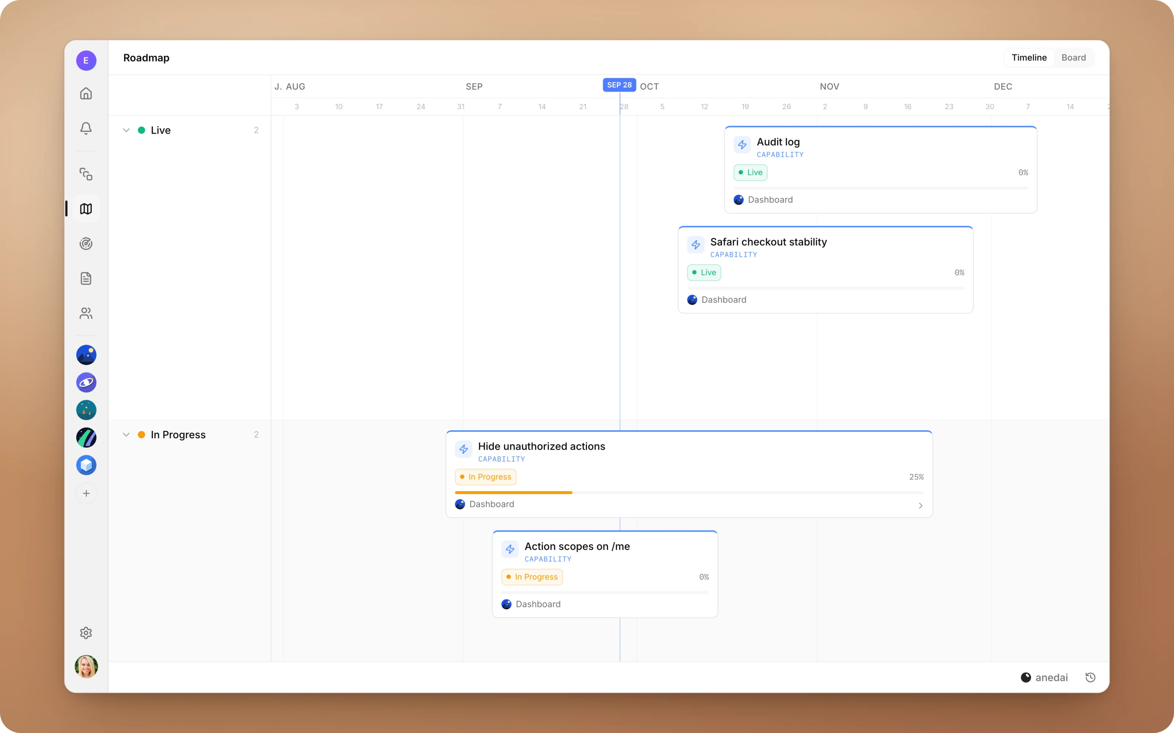Click the DEC month header
Screen dimensions: 1174x733
click(1003, 86)
